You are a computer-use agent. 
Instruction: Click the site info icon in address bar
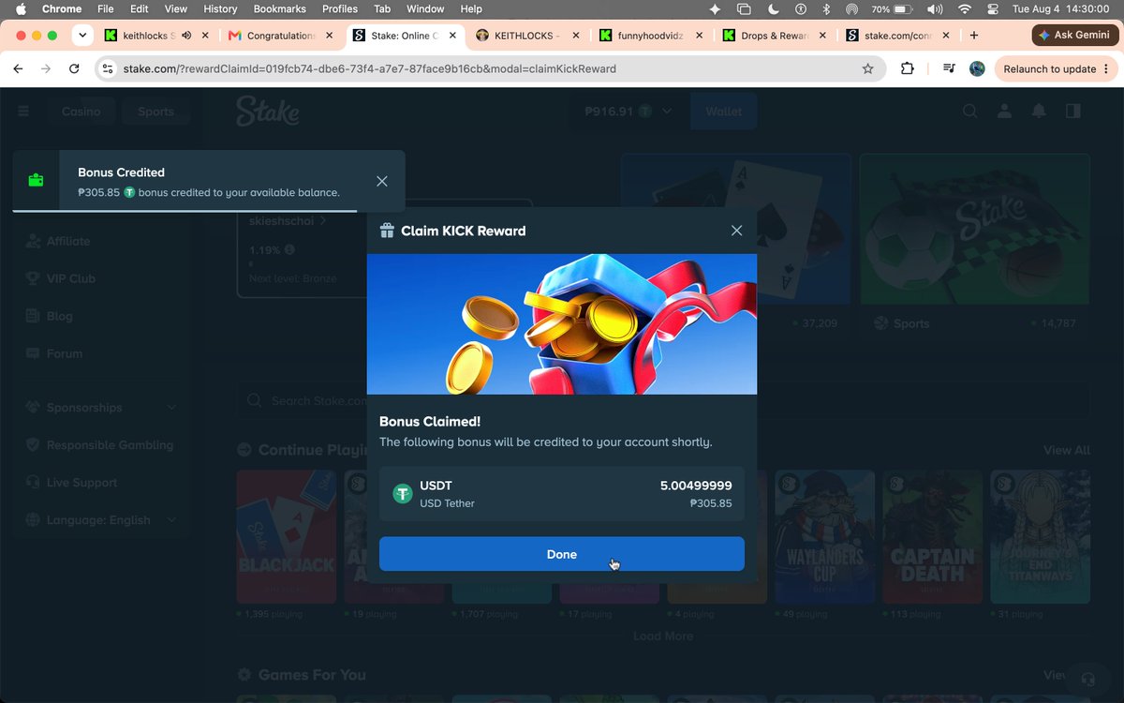pyautogui.click(x=108, y=68)
